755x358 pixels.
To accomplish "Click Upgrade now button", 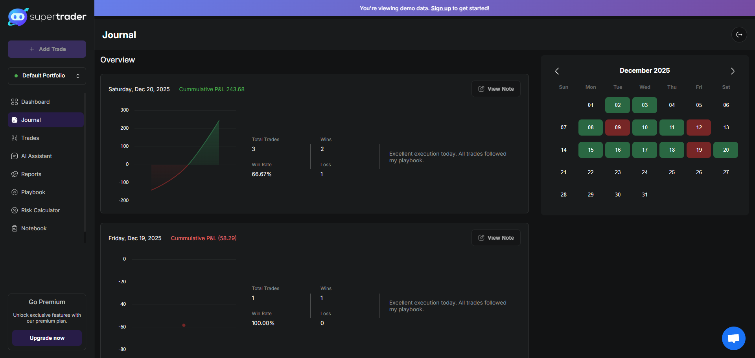I will coord(47,338).
